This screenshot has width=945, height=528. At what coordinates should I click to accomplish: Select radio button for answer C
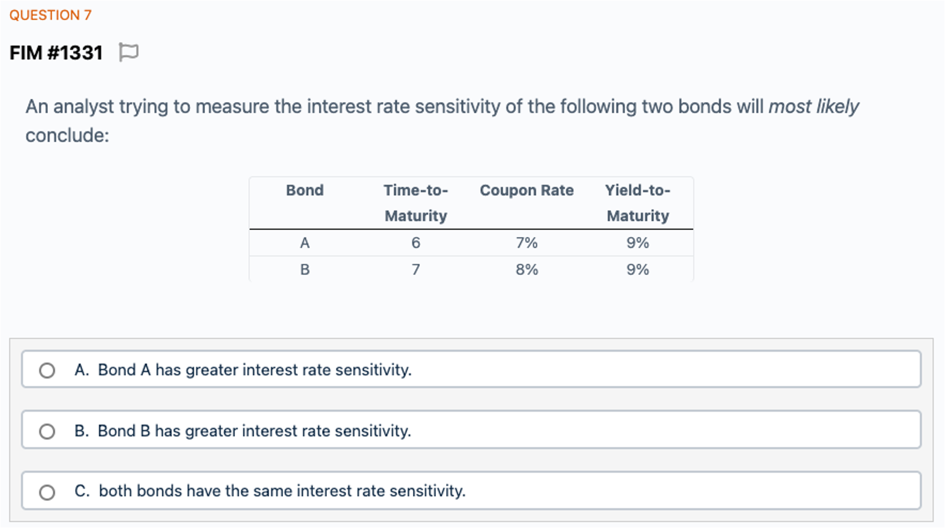point(47,493)
